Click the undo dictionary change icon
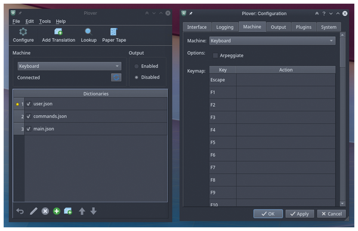This screenshot has height=231, width=358. pyautogui.click(x=20, y=211)
